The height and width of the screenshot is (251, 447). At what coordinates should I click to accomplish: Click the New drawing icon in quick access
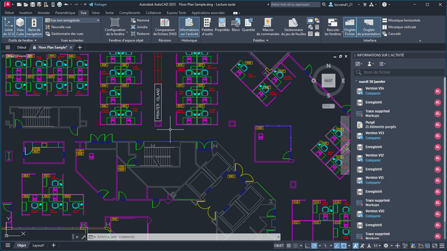point(19,4)
